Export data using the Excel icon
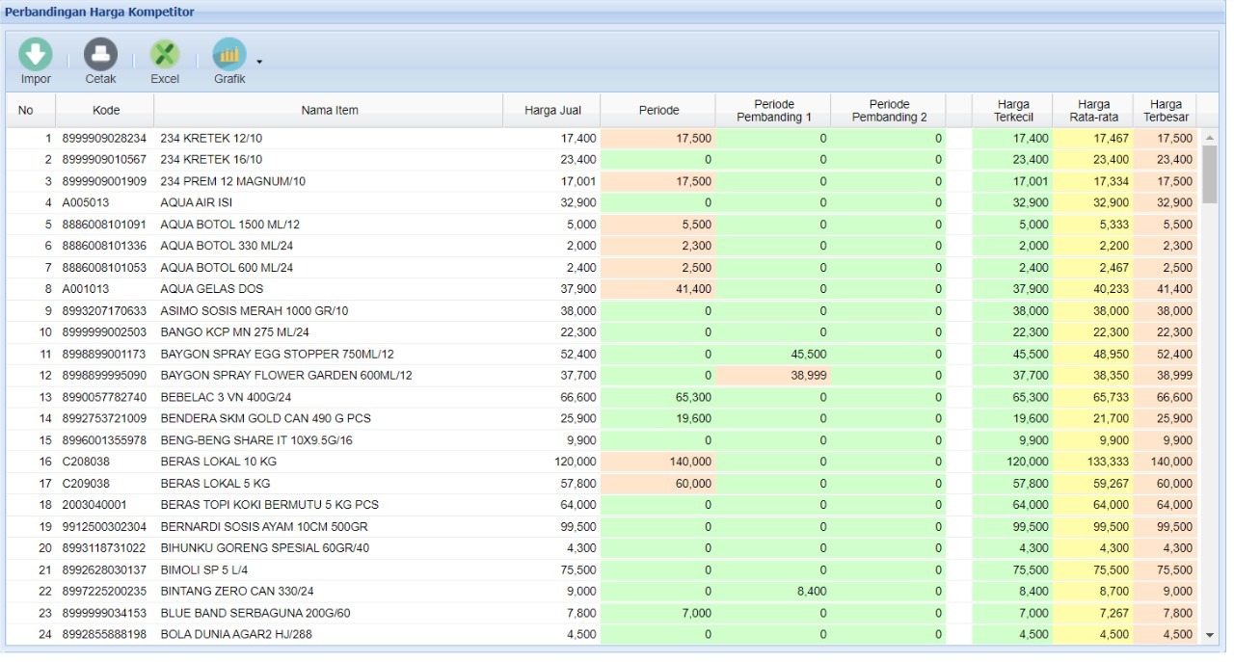Screen dimensions: 1234x662 coord(165,55)
